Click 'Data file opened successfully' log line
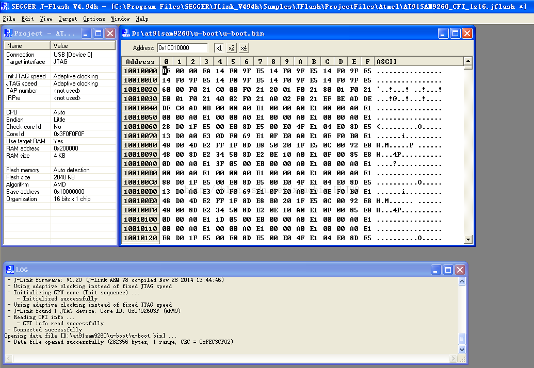This screenshot has width=534, height=368. 123,342
